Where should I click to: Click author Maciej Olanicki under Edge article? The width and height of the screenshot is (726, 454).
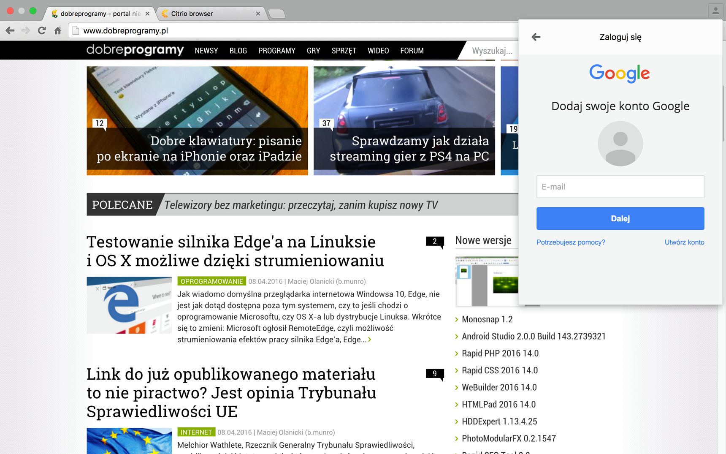[x=327, y=281]
